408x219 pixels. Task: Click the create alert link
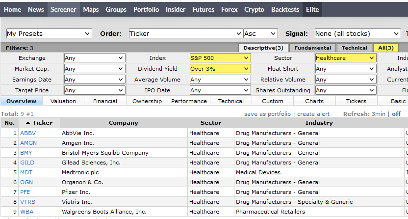pyautogui.click(x=313, y=114)
